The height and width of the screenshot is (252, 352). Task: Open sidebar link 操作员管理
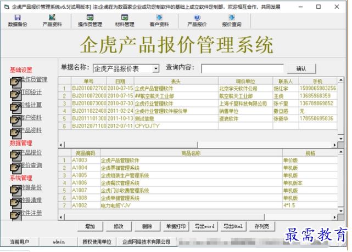click(34, 79)
